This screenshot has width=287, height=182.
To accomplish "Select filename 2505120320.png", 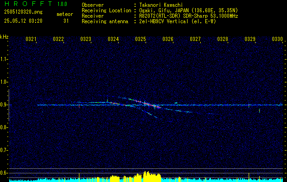I will tap(23, 12).
